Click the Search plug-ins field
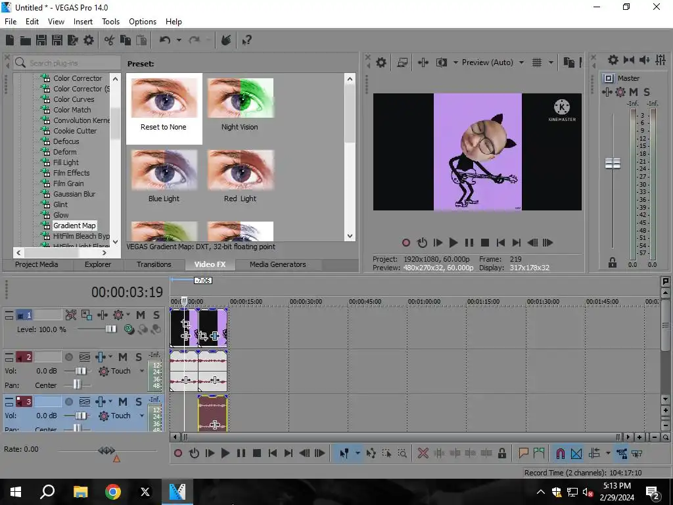 (66, 63)
